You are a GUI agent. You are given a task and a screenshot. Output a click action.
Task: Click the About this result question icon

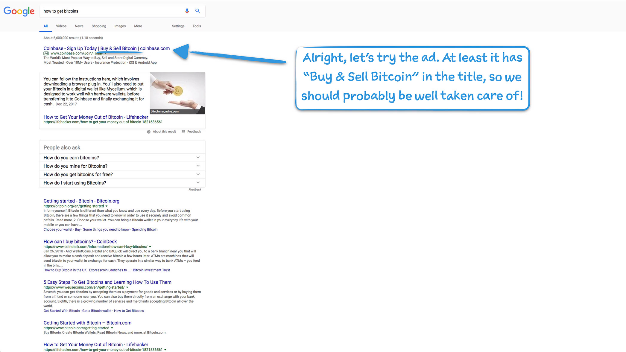click(x=149, y=132)
